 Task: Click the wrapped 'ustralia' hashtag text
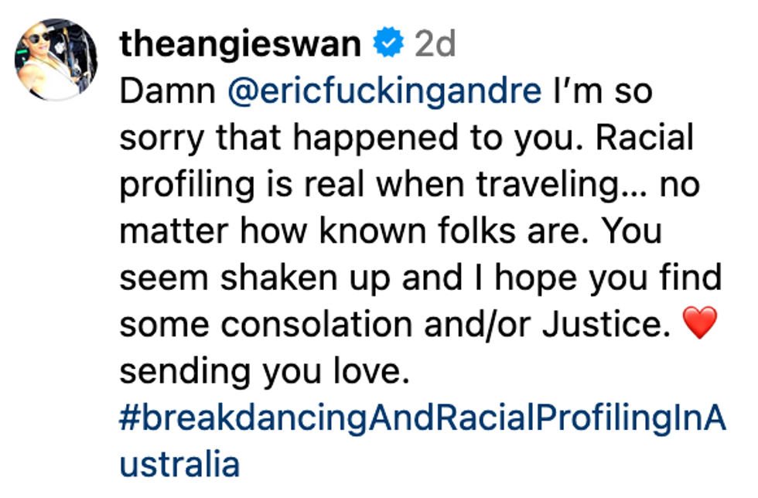coord(179,465)
